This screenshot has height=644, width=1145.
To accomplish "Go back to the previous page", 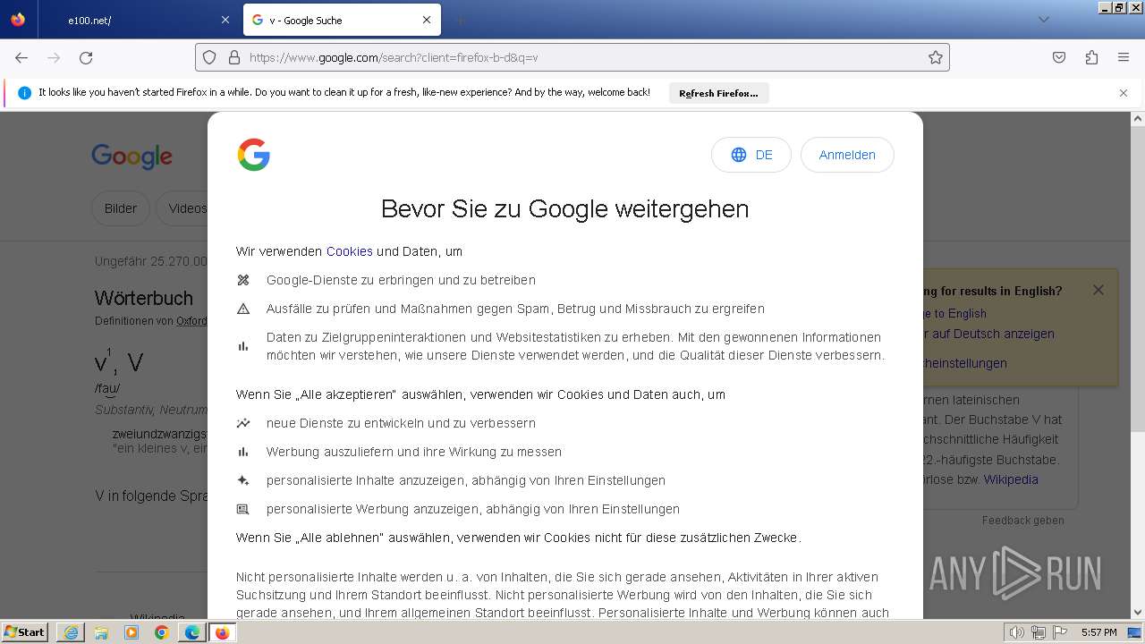I will 21,57.
